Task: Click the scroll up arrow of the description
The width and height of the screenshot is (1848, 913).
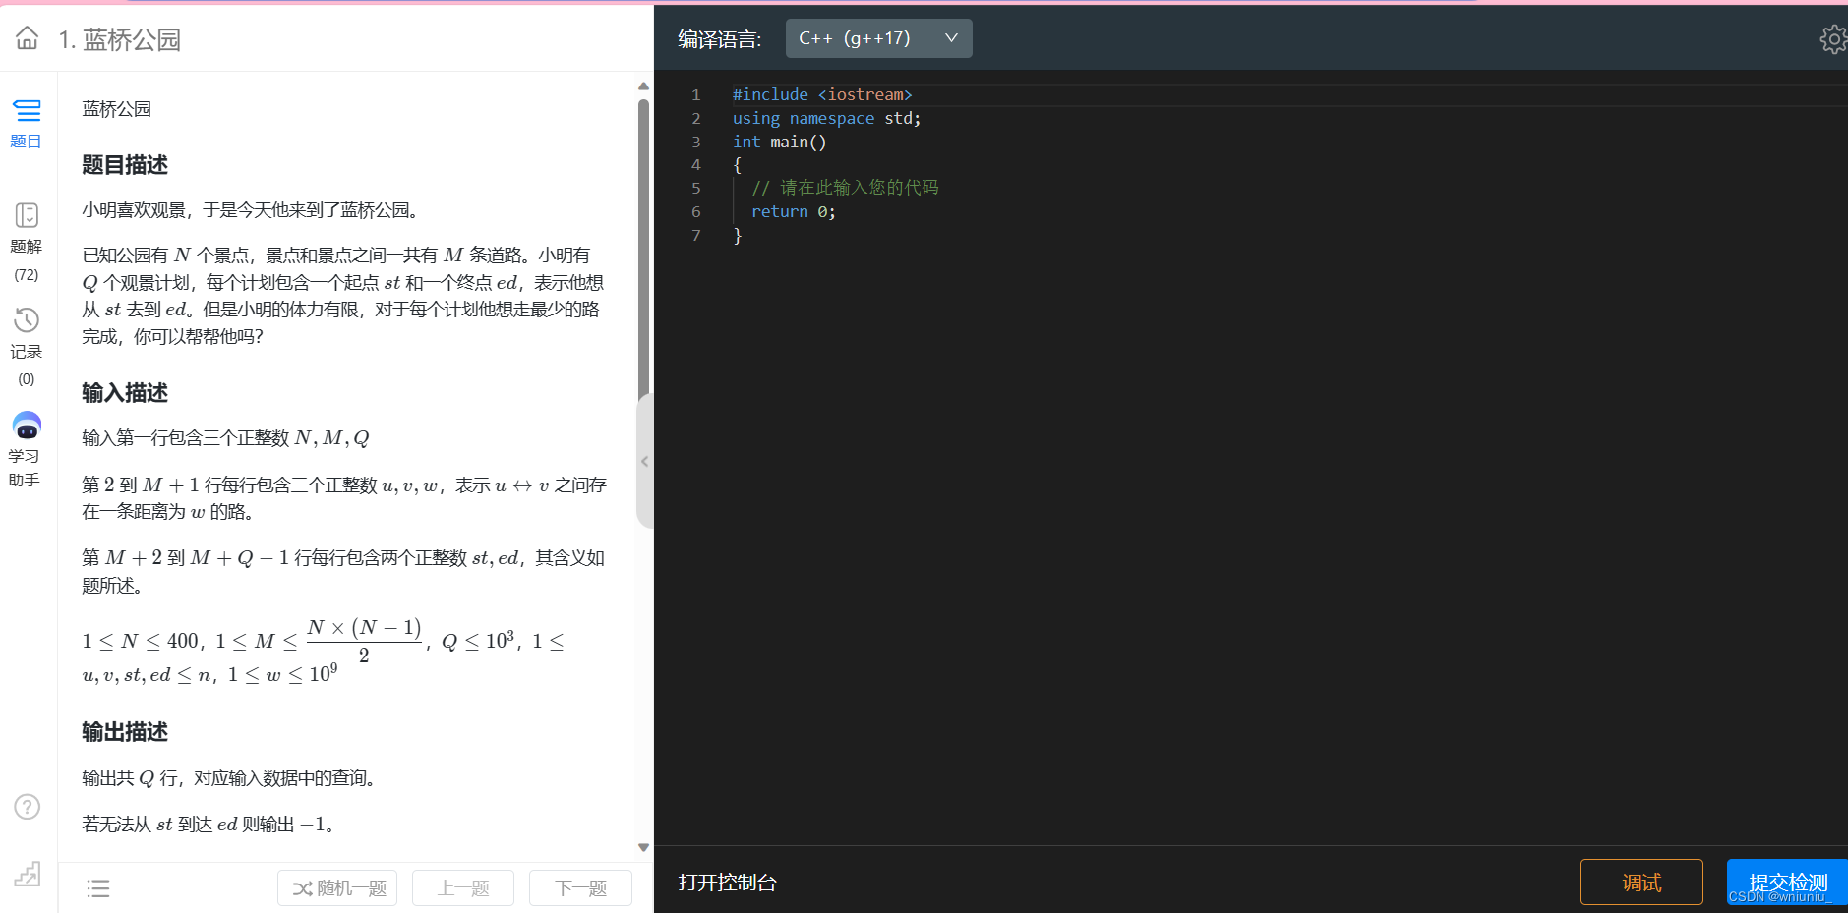Action: click(x=643, y=86)
